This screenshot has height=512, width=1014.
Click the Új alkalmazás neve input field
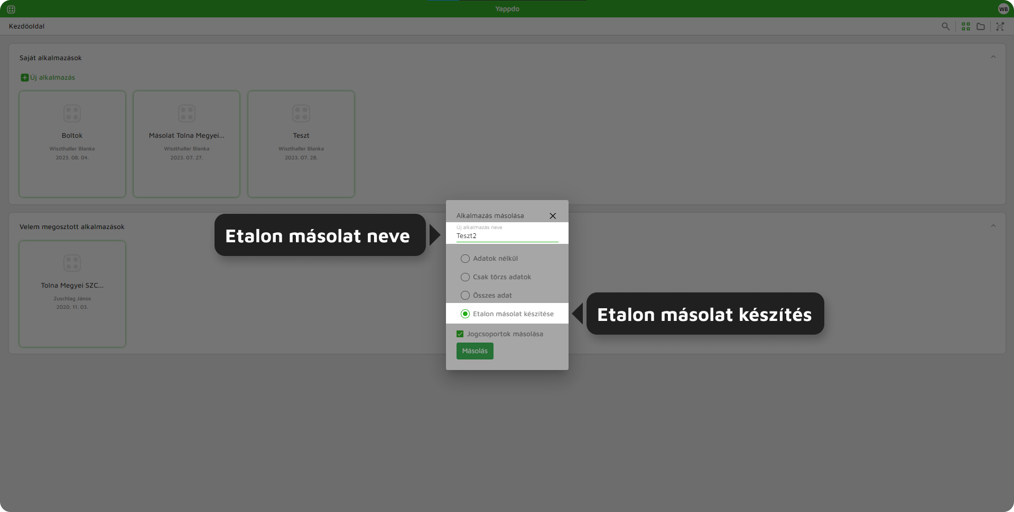507,235
